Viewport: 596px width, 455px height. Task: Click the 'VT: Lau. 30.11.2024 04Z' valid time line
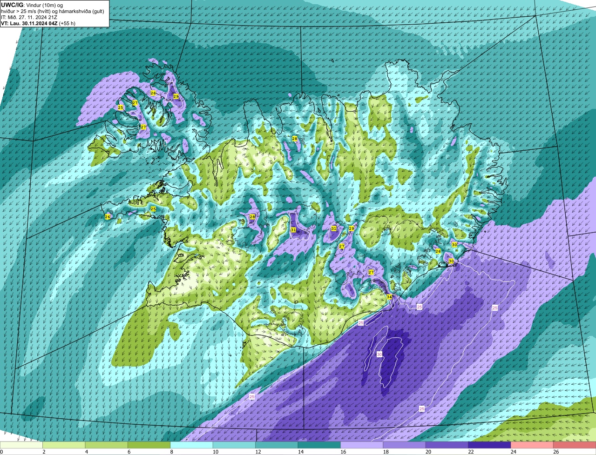[x=29, y=23]
